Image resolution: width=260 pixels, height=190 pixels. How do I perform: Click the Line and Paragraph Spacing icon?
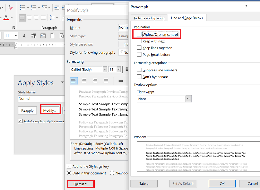[52, 18]
